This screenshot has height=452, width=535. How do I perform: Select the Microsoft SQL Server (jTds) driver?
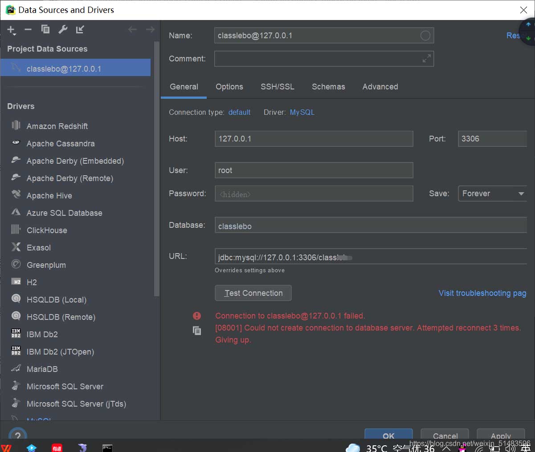(x=76, y=404)
